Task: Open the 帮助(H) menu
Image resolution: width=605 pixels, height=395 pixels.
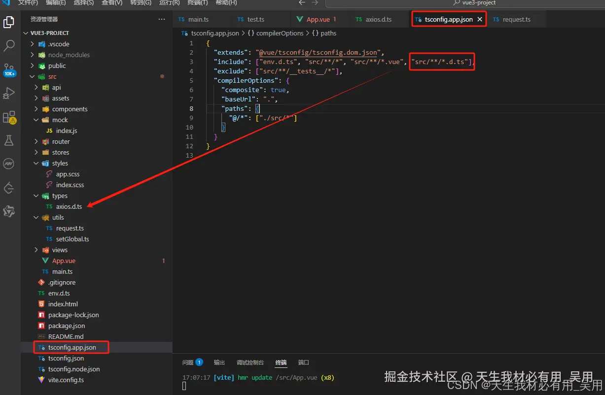Action: (x=226, y=2)
